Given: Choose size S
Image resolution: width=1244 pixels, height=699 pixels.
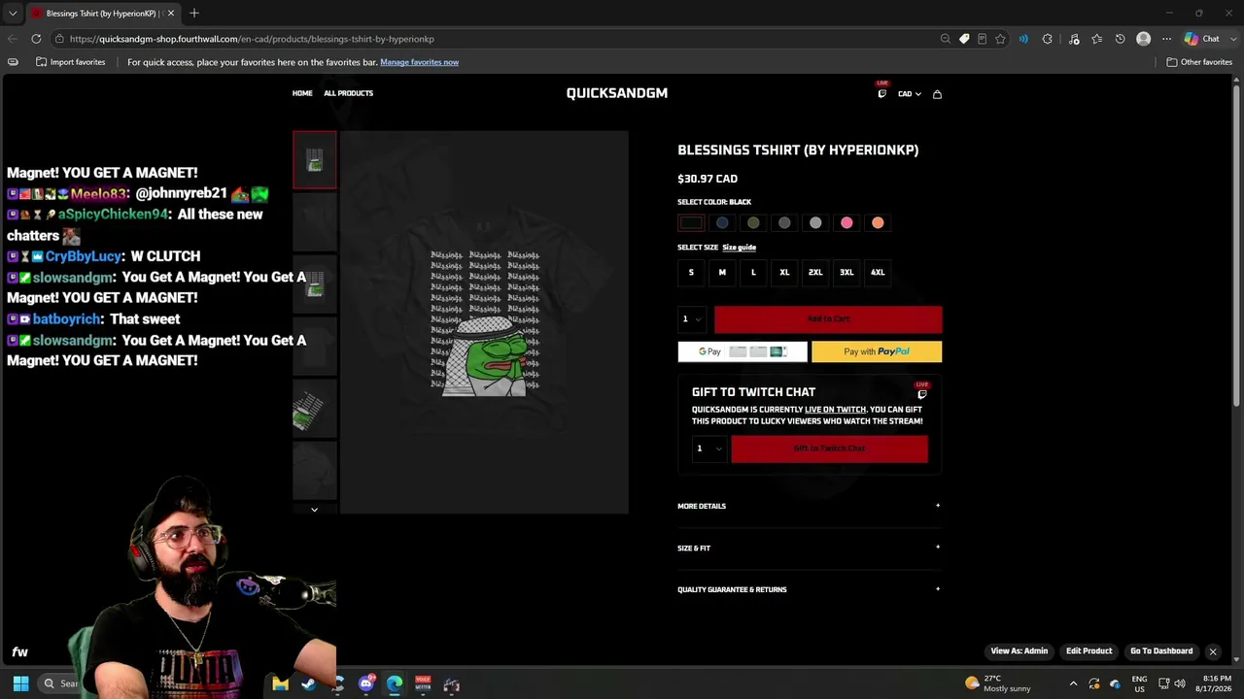Looking at the screenshot, I should 691,273.
